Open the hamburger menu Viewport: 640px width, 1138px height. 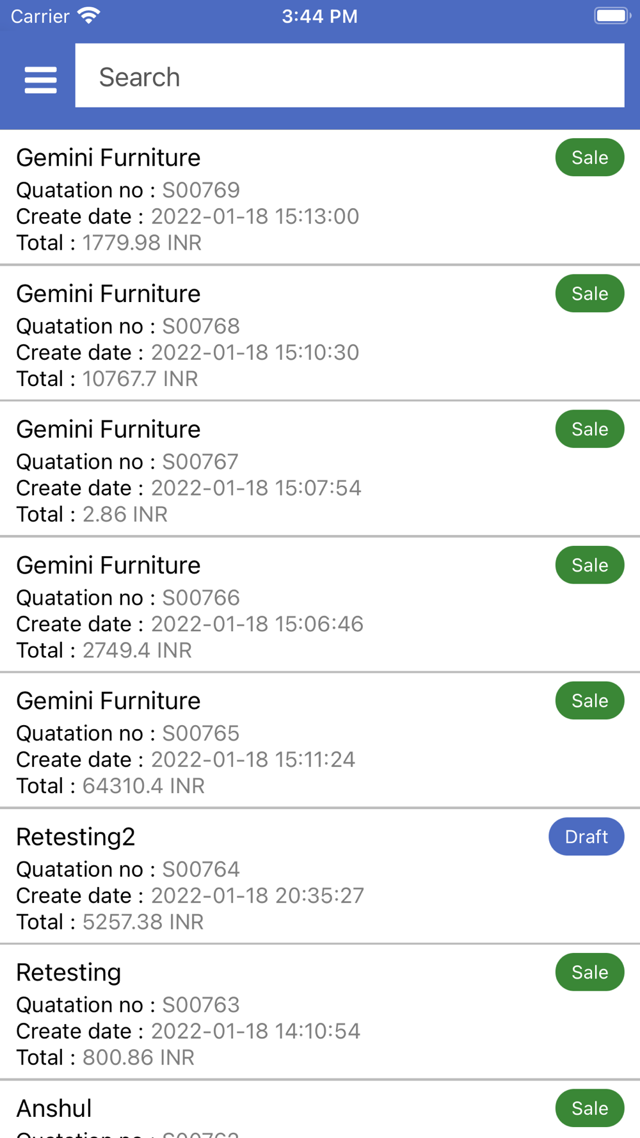(x=40, y=79)
